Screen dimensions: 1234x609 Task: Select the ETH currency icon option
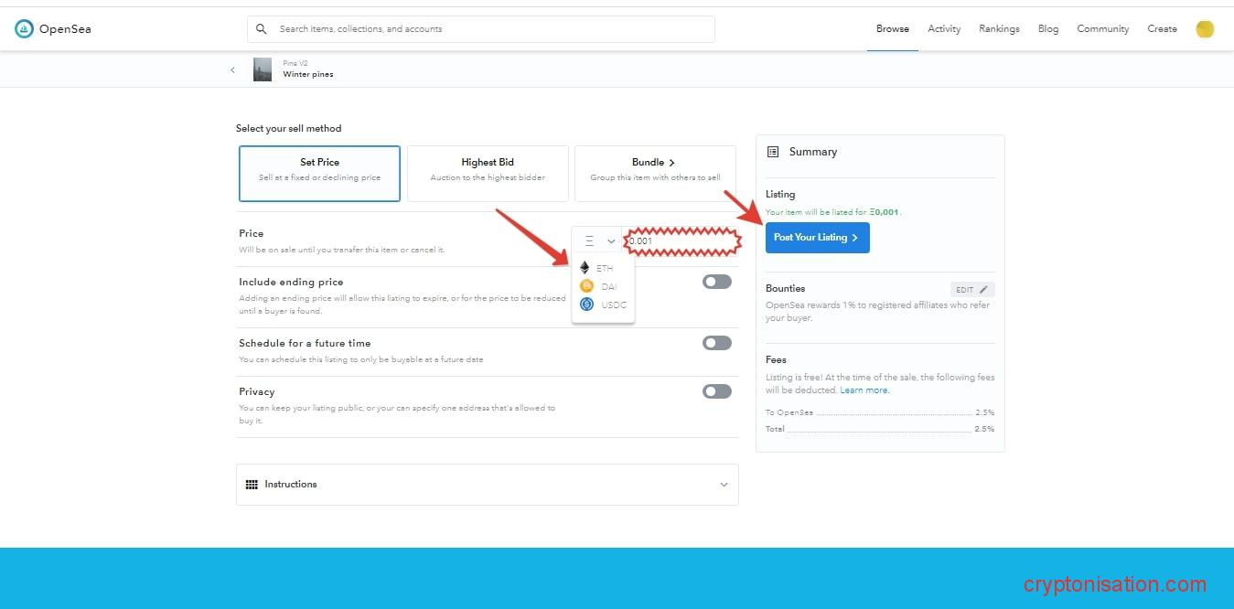[x=585, y=268]
